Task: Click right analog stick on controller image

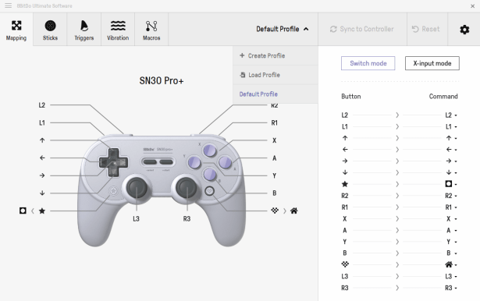Action: coord(187,187)
